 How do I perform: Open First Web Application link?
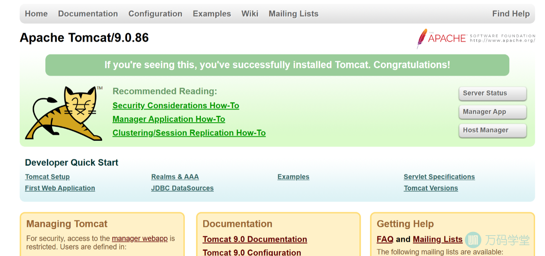coord(60,188)
